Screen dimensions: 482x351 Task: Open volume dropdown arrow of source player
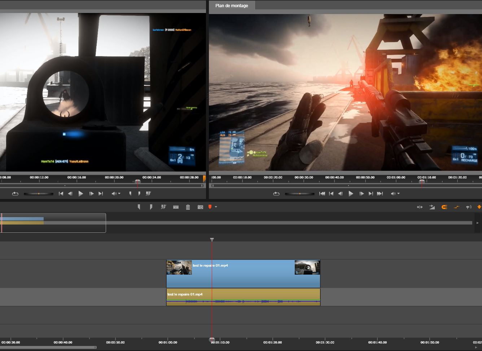(119, 194)
